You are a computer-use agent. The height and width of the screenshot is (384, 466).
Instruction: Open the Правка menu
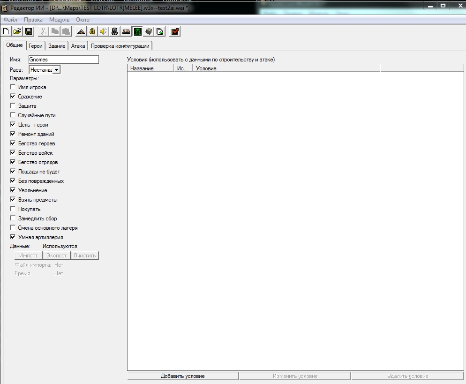(33, 20)
